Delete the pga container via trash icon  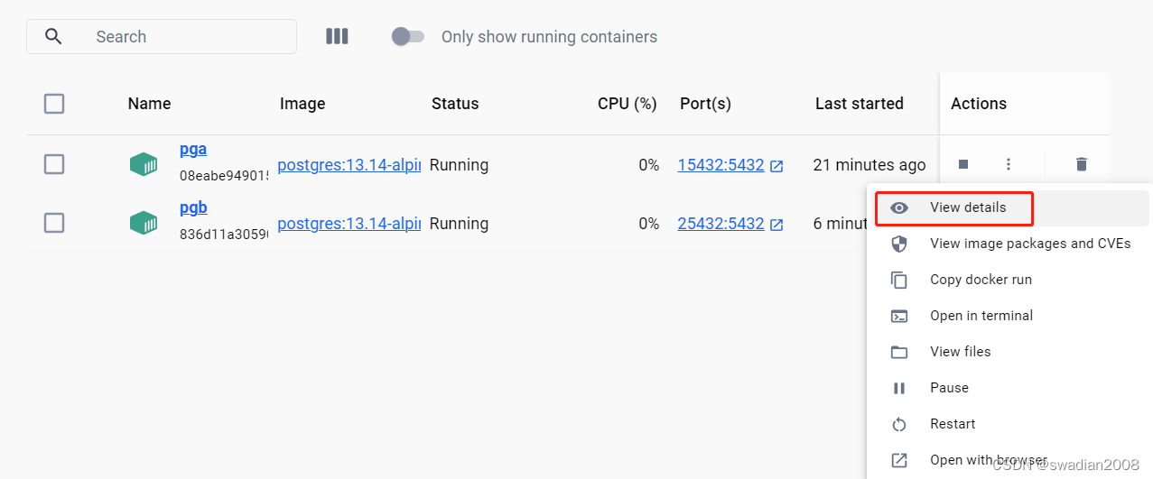coord(1081,164)
